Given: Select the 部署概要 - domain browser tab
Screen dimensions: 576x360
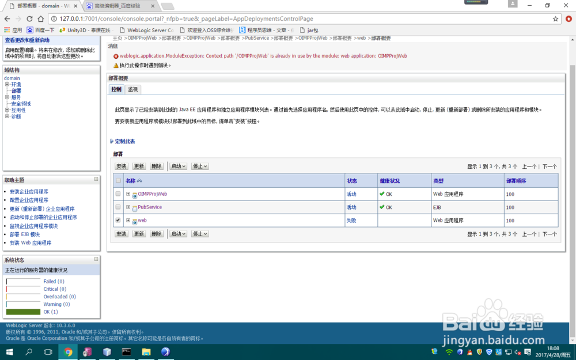Looking at the screenshot, I should (x=44, y=6).
